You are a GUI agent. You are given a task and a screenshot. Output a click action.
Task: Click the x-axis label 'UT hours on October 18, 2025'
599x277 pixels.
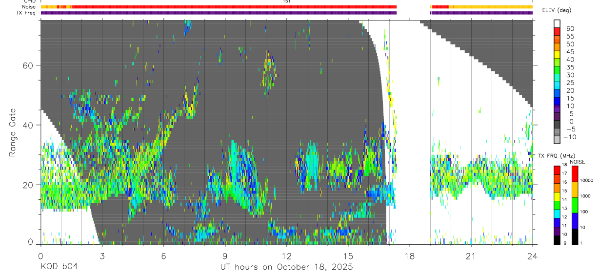(287, 267)
